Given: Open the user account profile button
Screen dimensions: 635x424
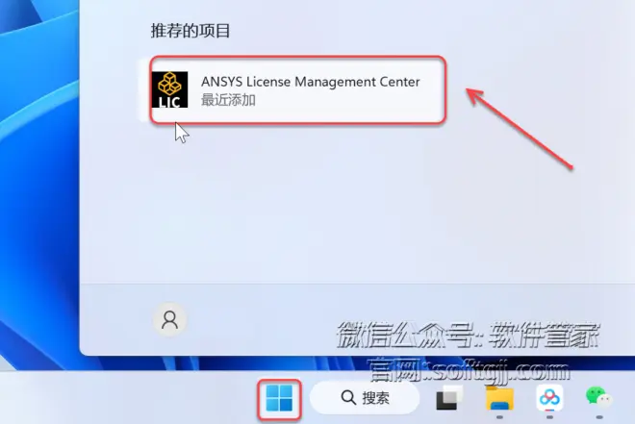Looking at the screenshot, I should pyautogui.click(x=169, y=319).
